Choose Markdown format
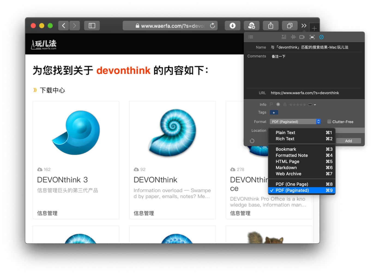The height and width of the screenshot is (276, 380). [302, 168]
